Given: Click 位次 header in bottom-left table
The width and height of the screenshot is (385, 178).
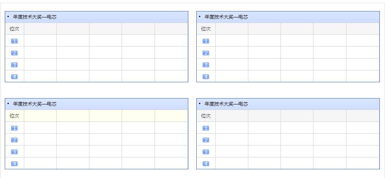Looking at the screenshot, I should point(14,116).
